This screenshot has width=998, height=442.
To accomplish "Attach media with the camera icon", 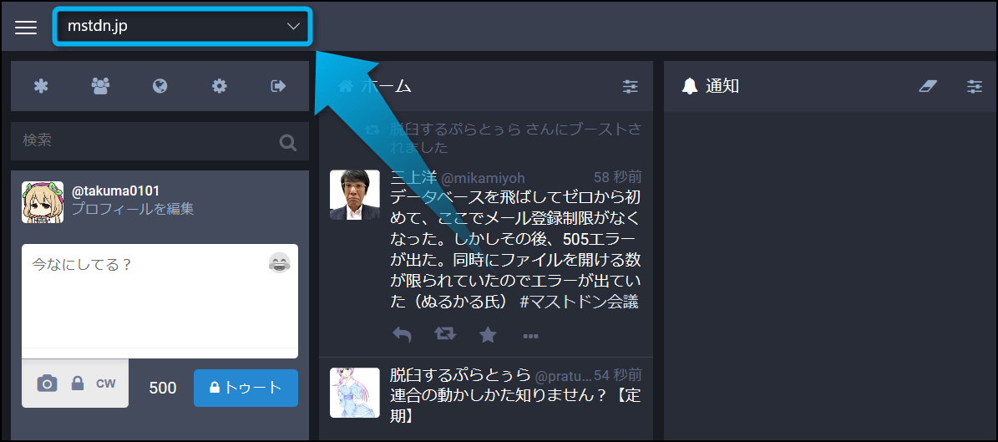I will coord(48,384).
